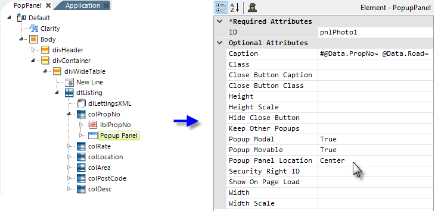This screenshot has width=435, height=224.
Task: Select the colLocation tree item
Action: (105, 157)
